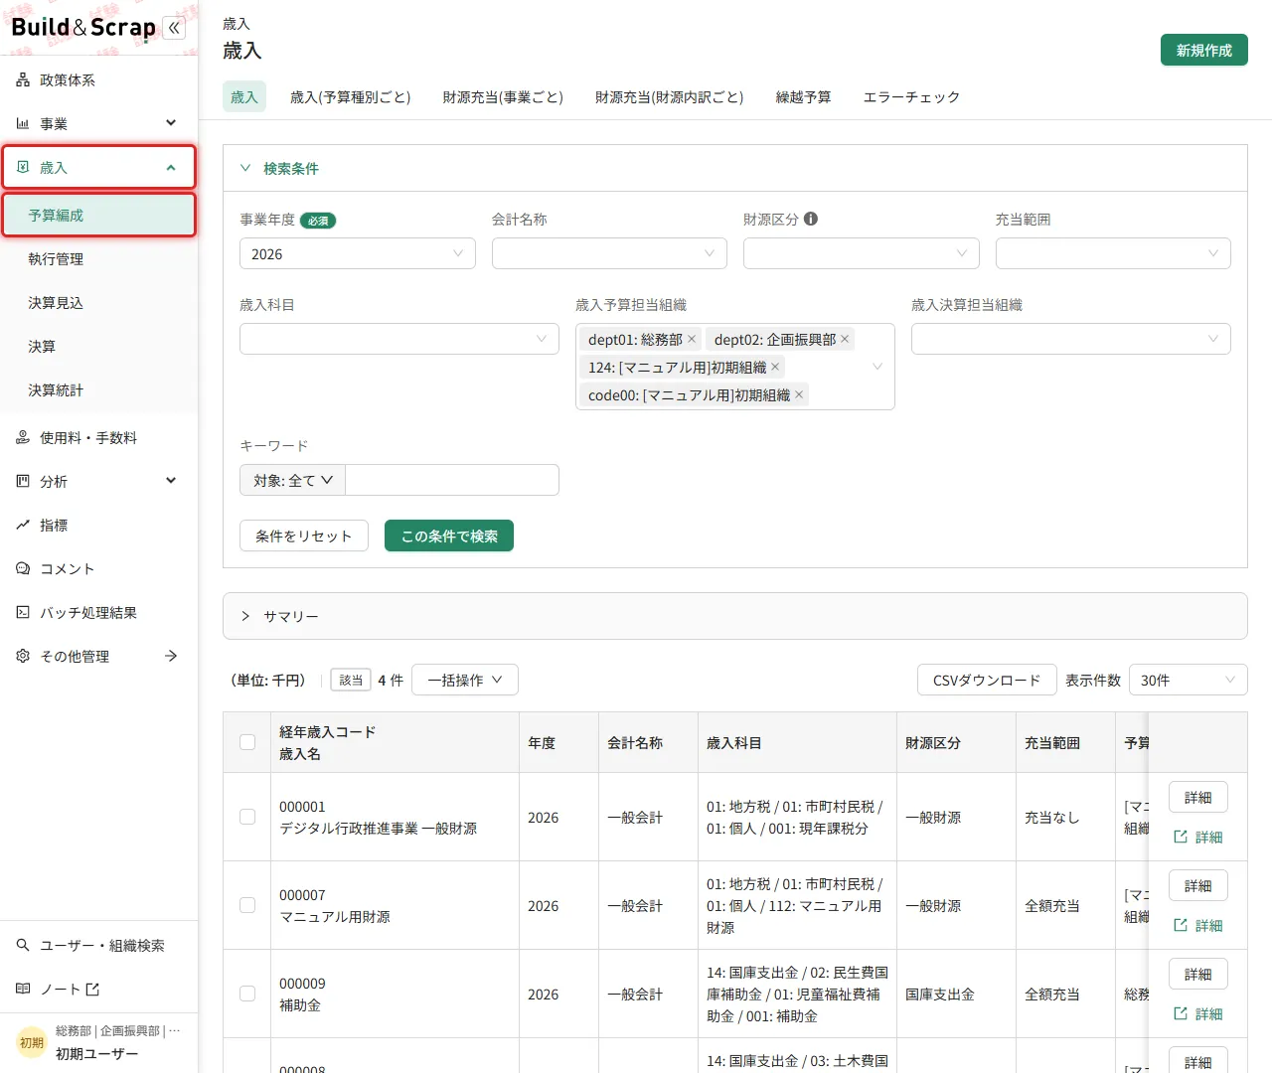This screenshot has height=1073, width=1272.
Task: Open the 一括操作 dropdown
Action: [465, 681]
